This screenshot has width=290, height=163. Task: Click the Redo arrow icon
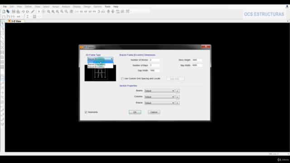click(28, 11)
